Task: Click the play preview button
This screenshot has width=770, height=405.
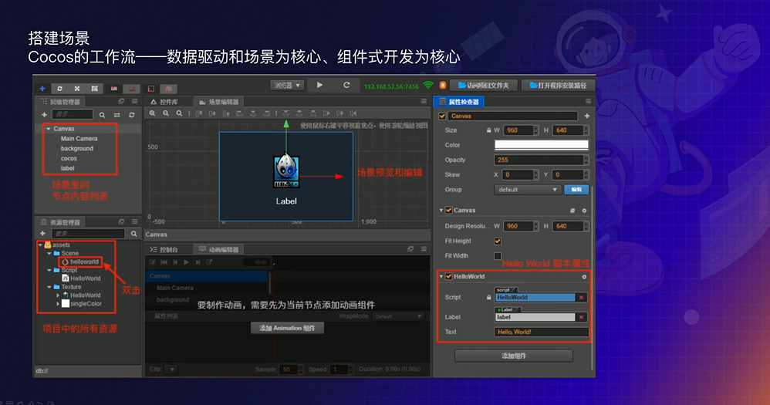Action: [319, 85]
